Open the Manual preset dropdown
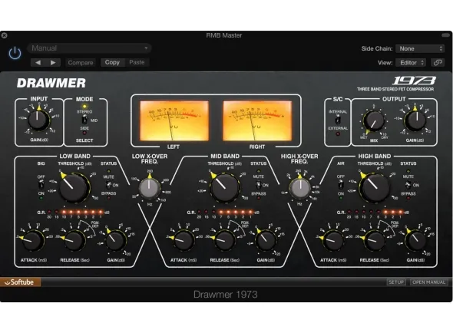Viewport: 453px width, 333px height. tap(90, 48)
